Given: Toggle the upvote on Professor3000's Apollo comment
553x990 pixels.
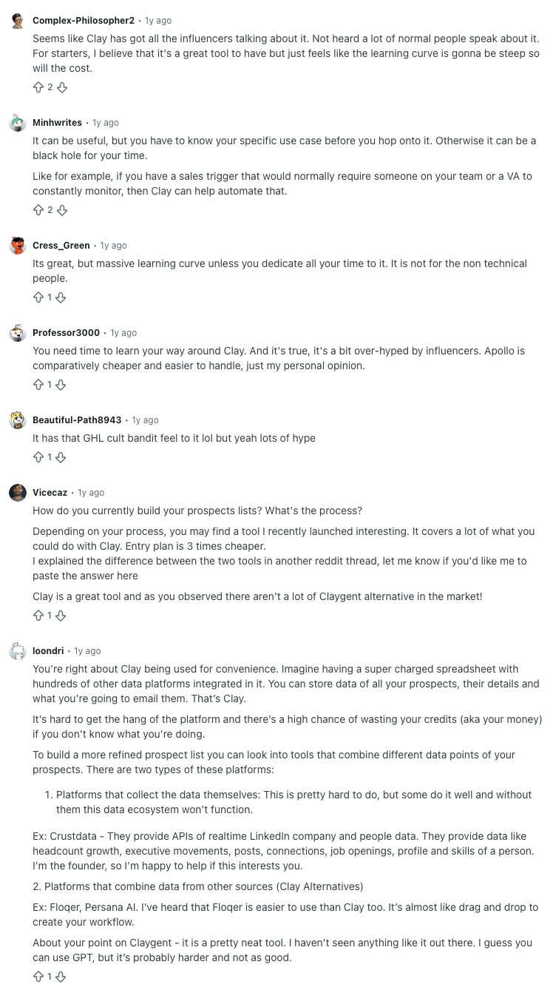Looking at the screenshot, I should tap(38, 384).
